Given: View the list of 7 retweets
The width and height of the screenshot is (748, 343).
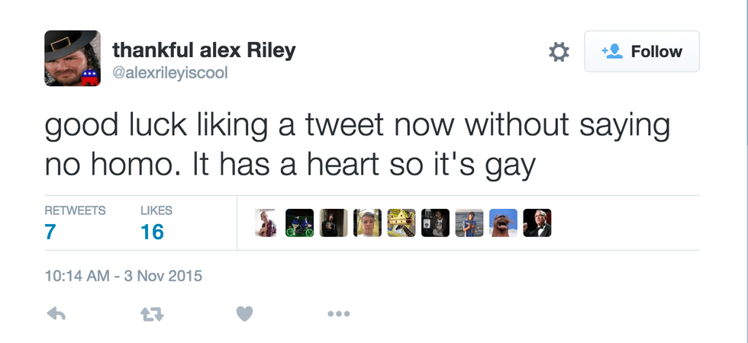Looking at the screenshot, I should (x=74, y=223).
